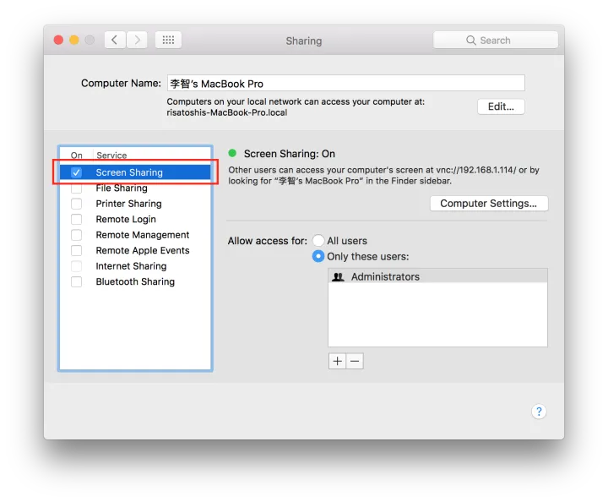Screen dimensions: 608x502
Task: Select the Only these users radio button
Action: [x=318, y=256]
